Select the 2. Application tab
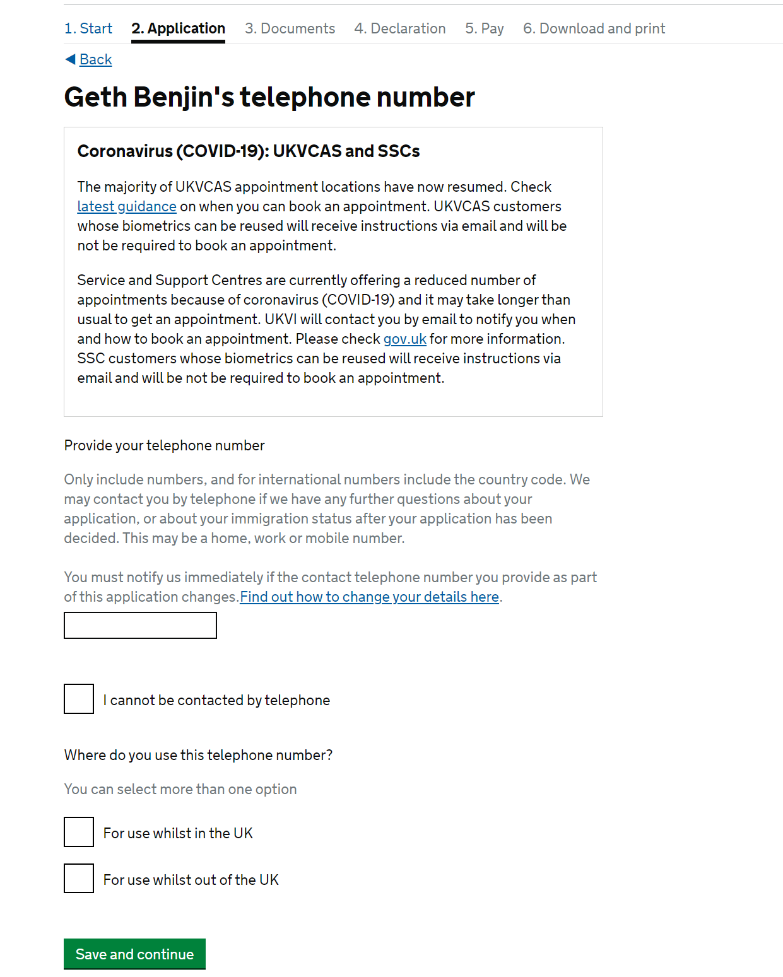Image resolution: width=783 pixels, height=977 pixels. click(x=178, y=28)
